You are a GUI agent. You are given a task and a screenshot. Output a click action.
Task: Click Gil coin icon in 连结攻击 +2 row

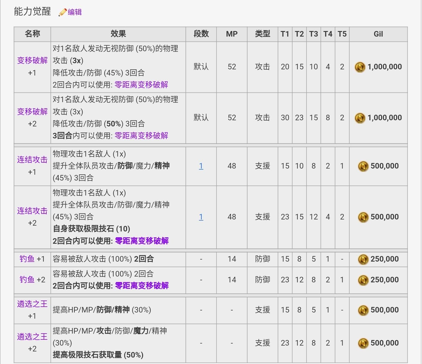click(x=363, y=217)
